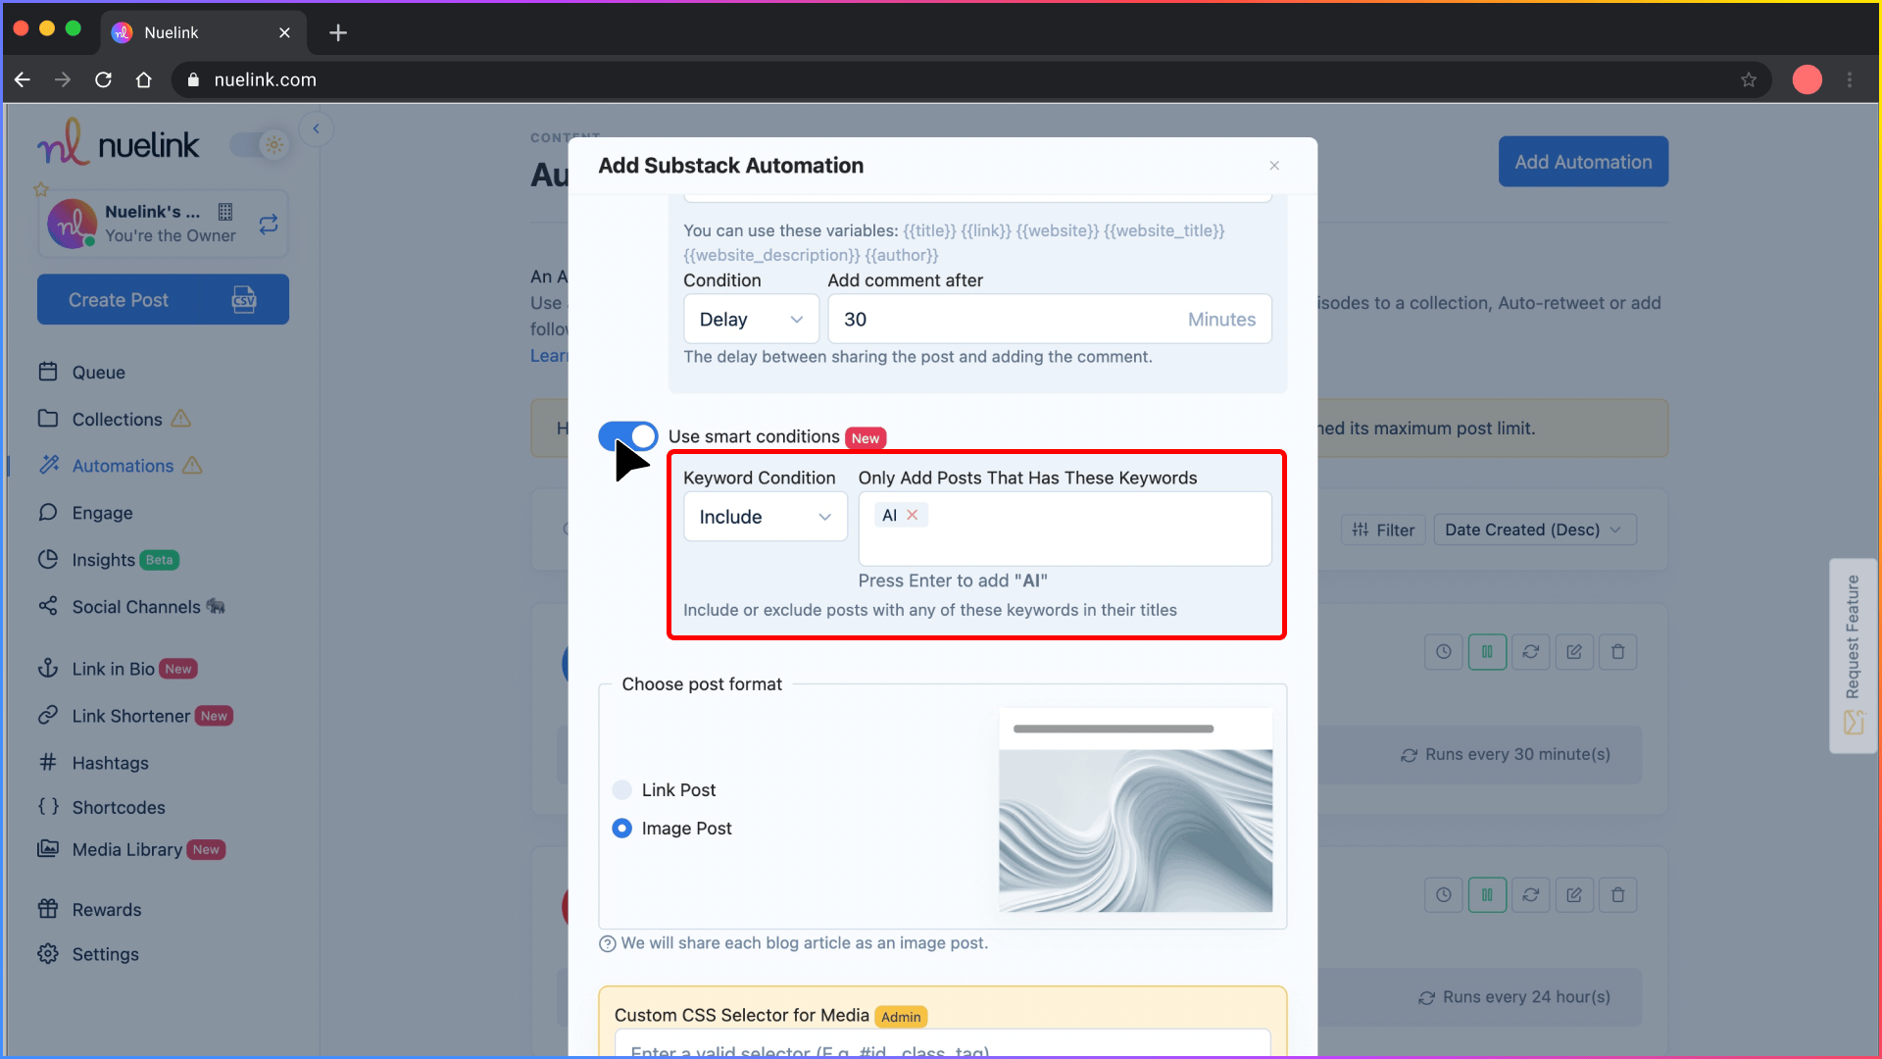Click the Shortcodes braces icon
Screen dimensions: 1882x1059
48,807
